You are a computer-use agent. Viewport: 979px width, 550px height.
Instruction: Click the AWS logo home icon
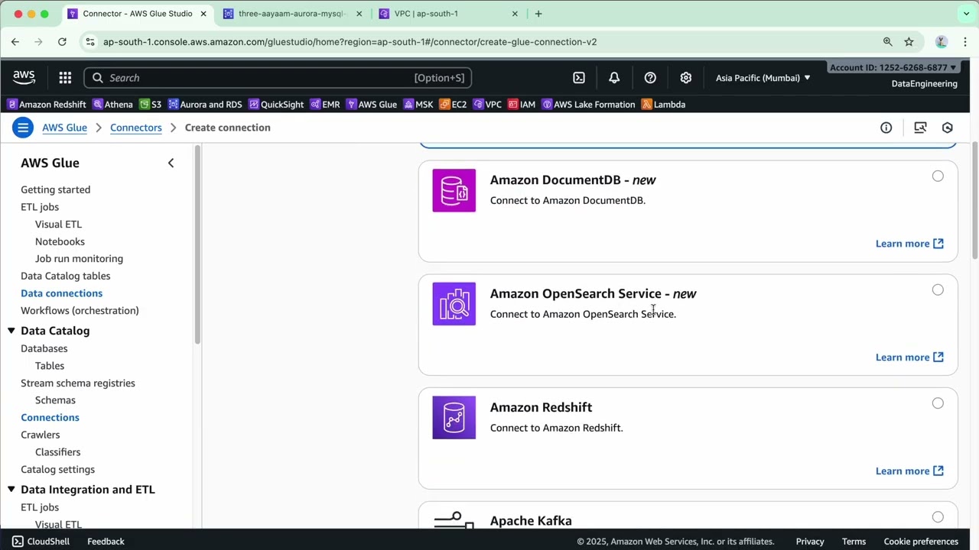(24, 77)
